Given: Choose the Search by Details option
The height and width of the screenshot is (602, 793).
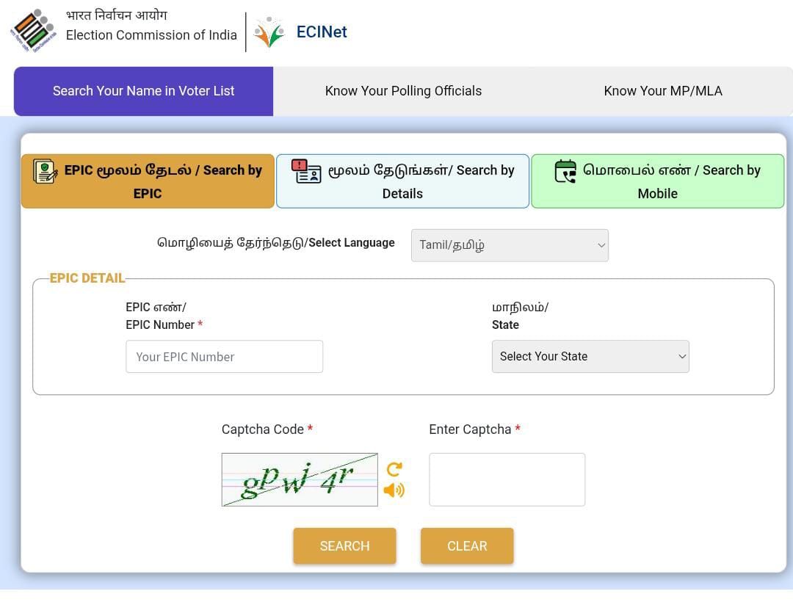Looking at the screenshot, I should coord(402,181).
